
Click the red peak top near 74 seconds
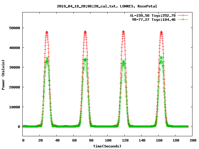point(85,32)
